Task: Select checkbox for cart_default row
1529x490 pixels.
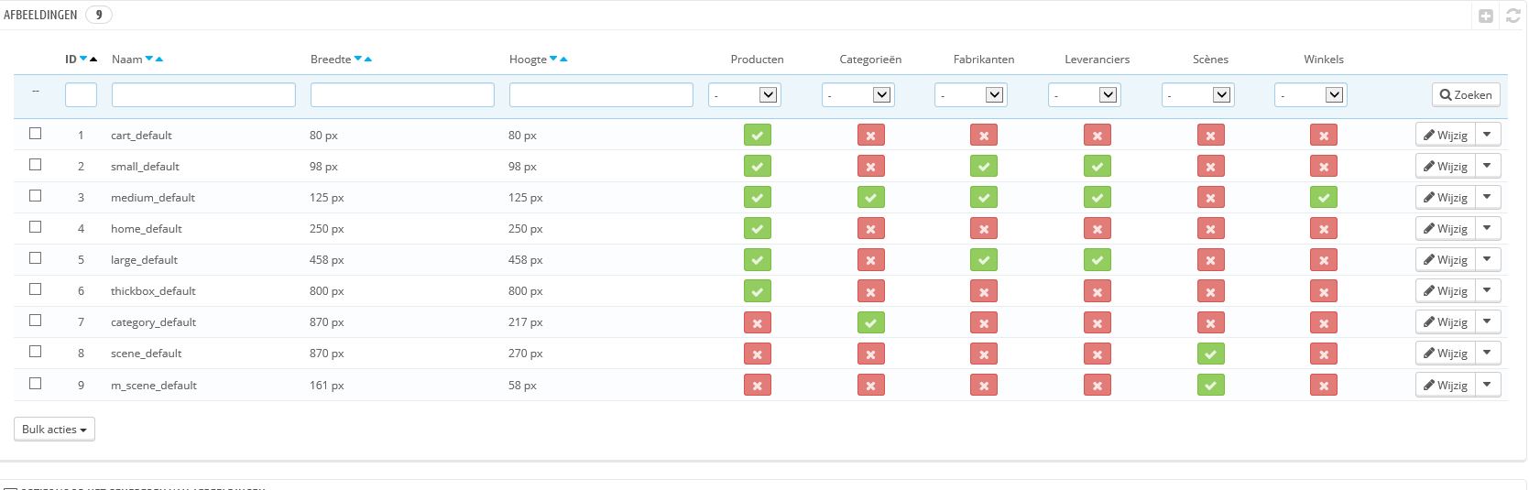Action: coord(36,134)
